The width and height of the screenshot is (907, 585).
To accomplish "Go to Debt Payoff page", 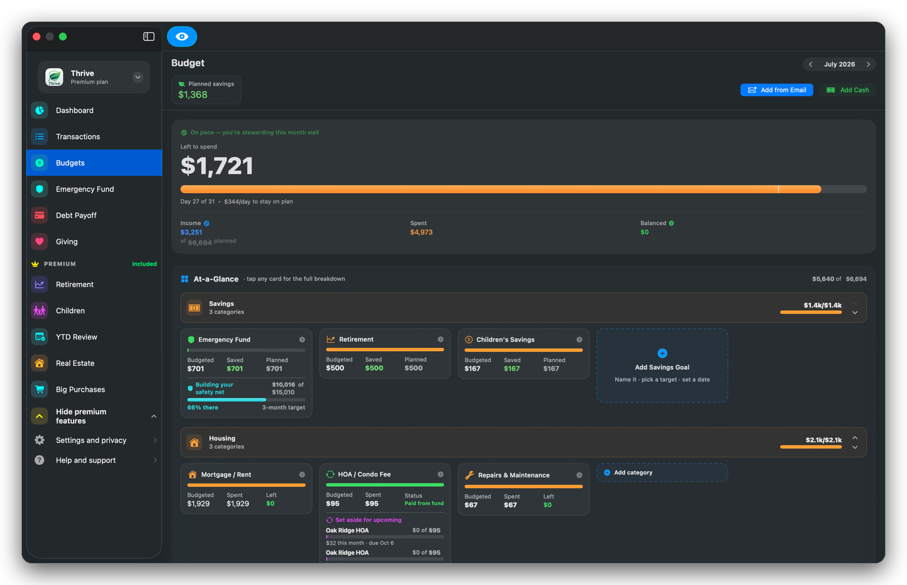I will 94,215.
